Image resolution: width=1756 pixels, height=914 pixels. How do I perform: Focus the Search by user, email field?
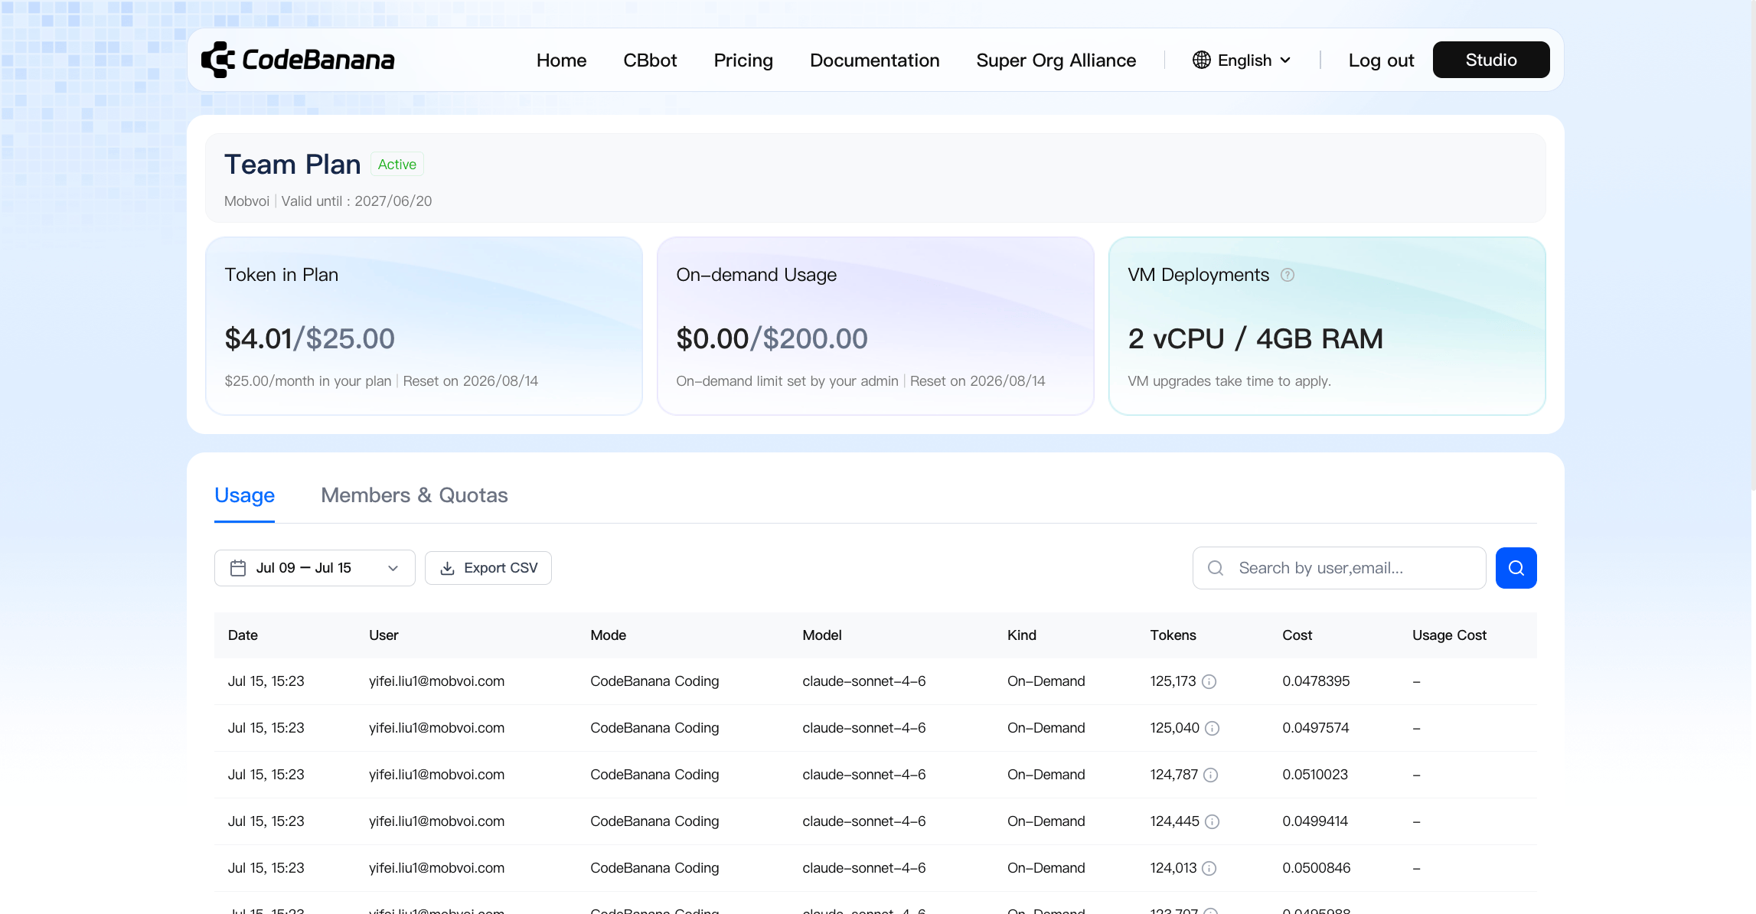pyautogui.click(x=1339, y=568)
